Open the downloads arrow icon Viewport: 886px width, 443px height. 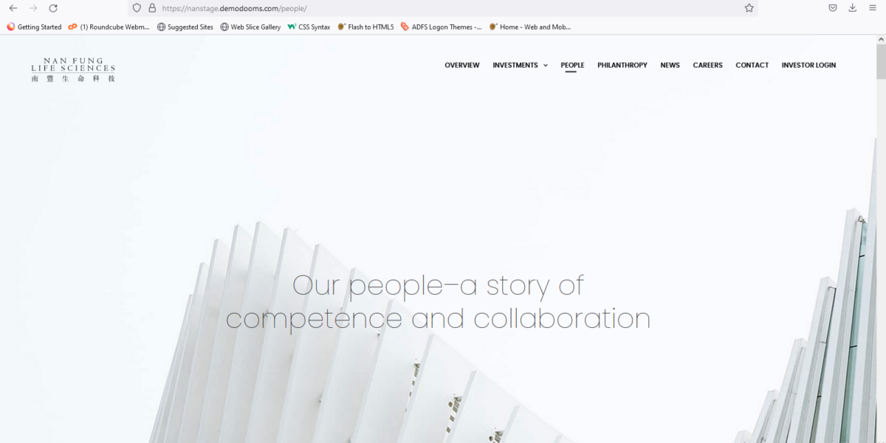pos(853,8)
